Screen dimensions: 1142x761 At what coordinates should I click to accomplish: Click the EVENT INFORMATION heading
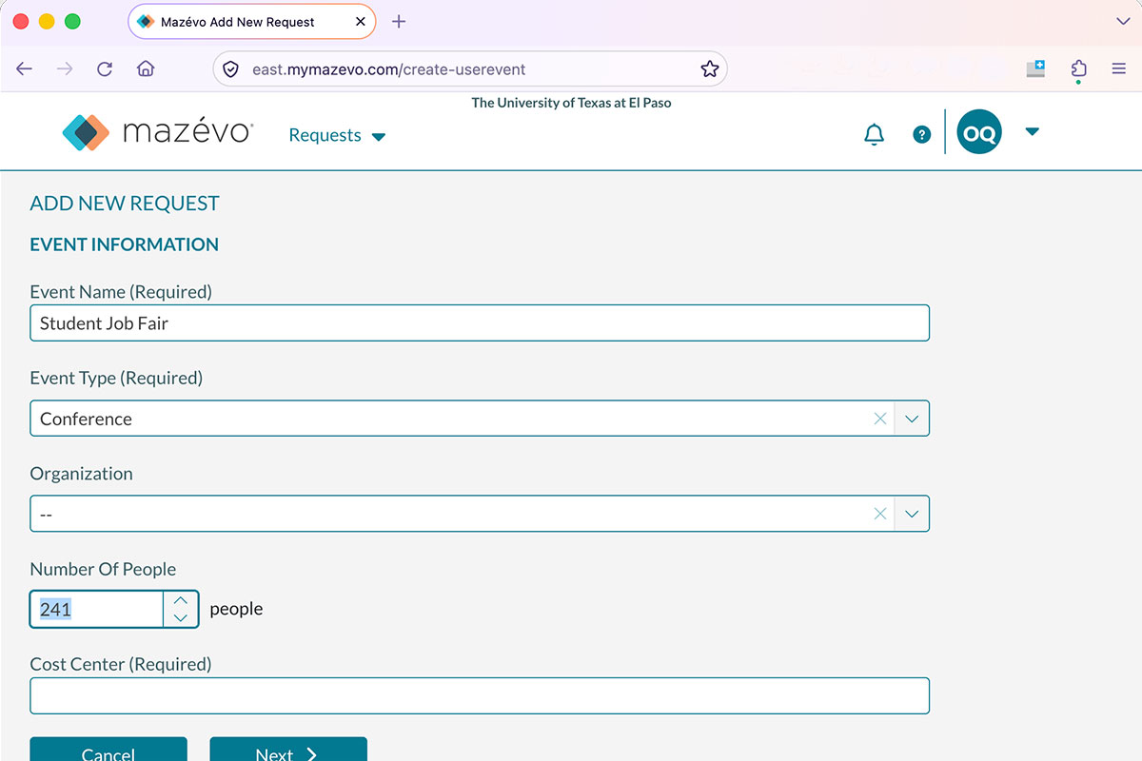coord(125,244)
